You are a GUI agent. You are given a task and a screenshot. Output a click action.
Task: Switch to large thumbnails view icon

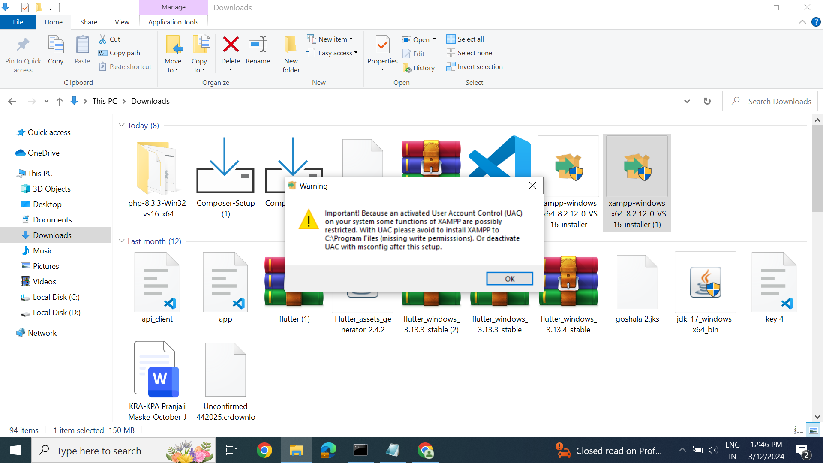[x=813, y=430]
